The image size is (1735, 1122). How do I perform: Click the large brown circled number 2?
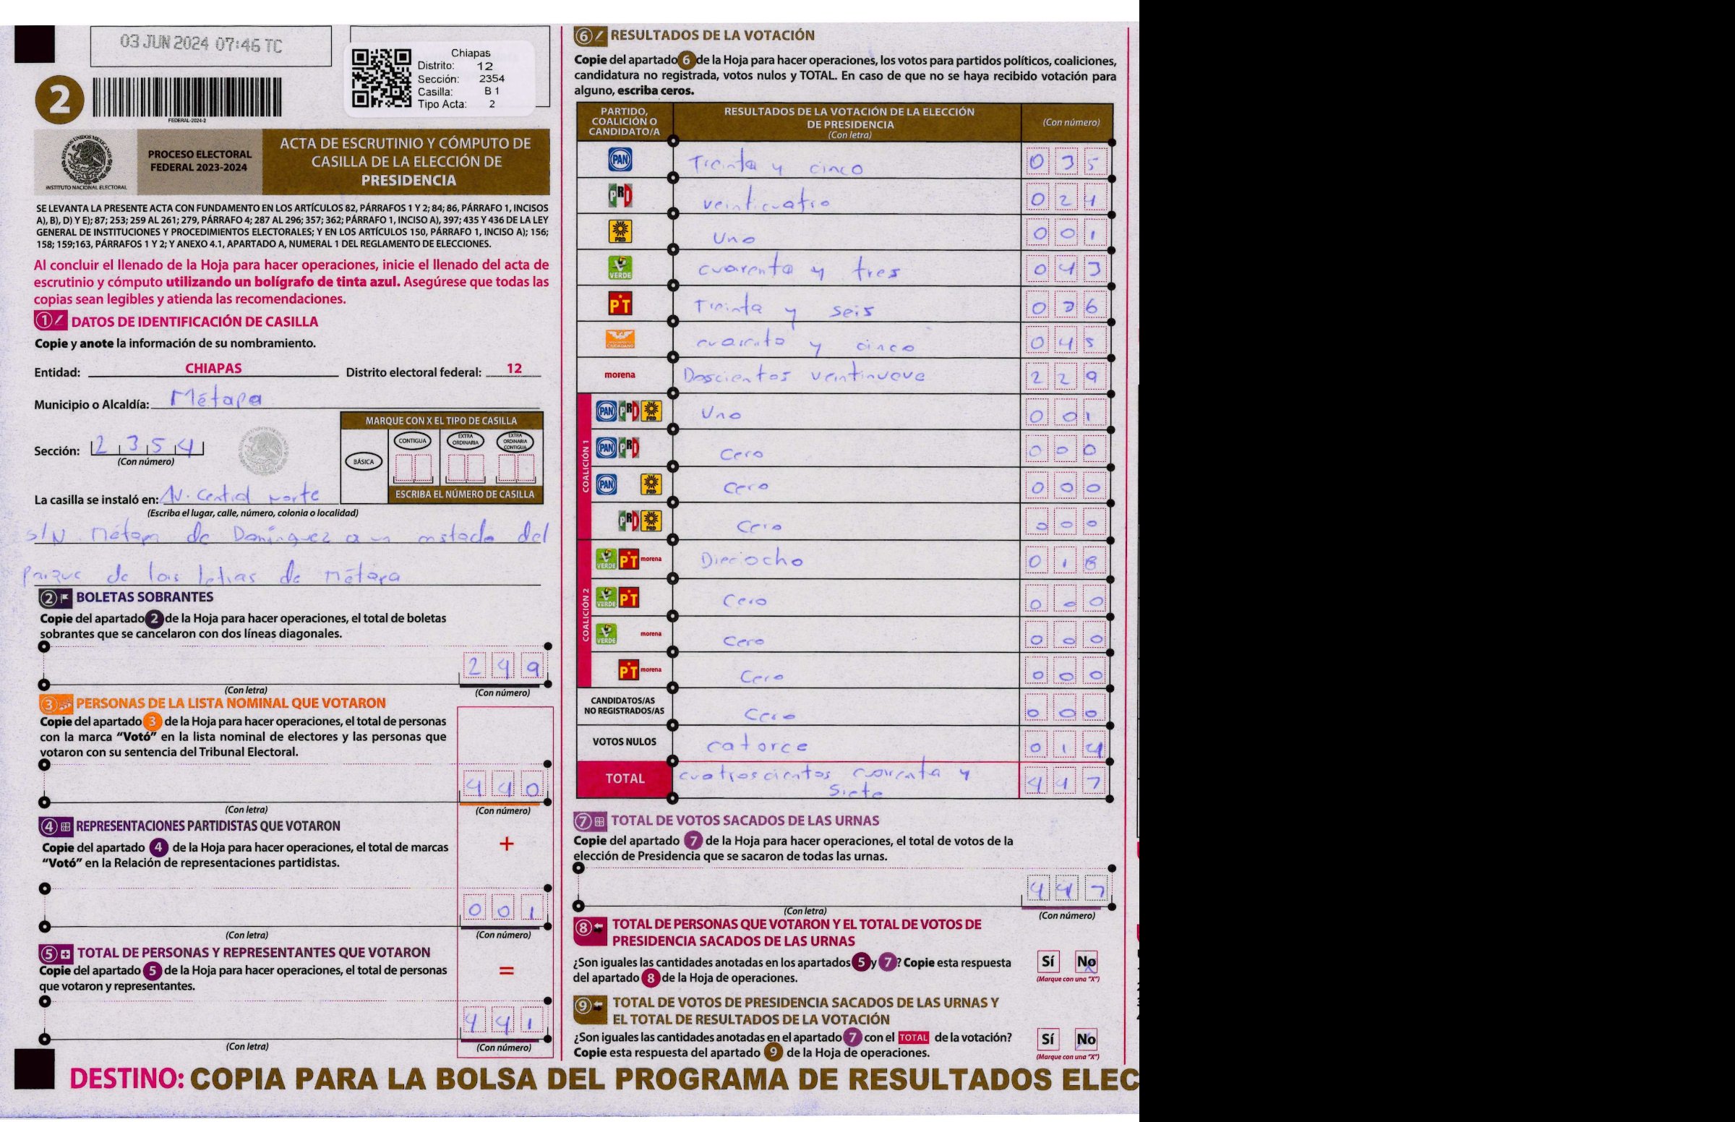tap(60, 100)
